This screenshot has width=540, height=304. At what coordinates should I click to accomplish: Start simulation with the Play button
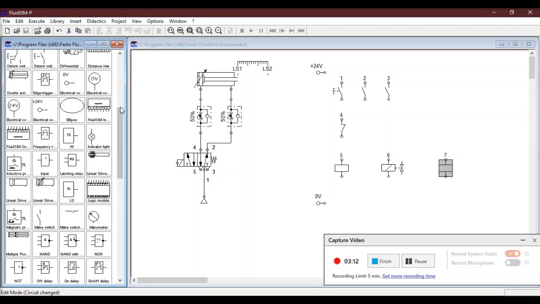251,31
